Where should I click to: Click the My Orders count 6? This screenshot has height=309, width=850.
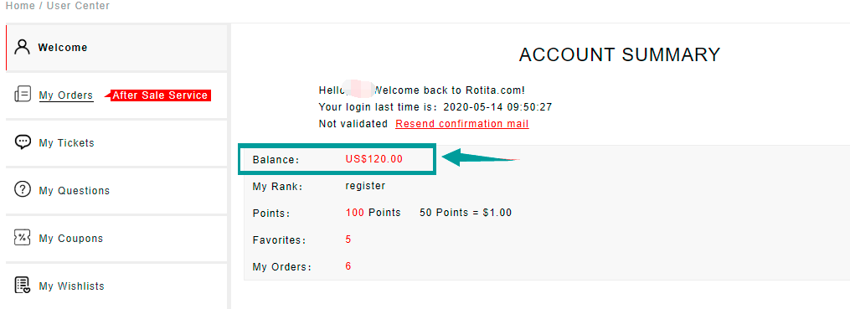(348, 266)
